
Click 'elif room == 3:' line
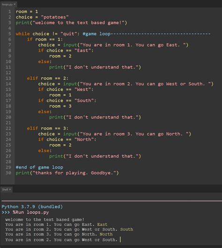48,128
